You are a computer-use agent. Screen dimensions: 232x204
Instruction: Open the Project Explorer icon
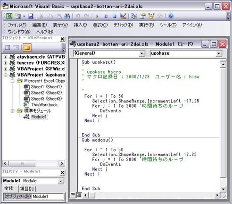pos(134,16)
